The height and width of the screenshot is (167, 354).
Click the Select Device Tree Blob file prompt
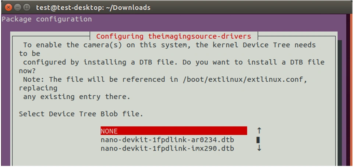(81, 114)
